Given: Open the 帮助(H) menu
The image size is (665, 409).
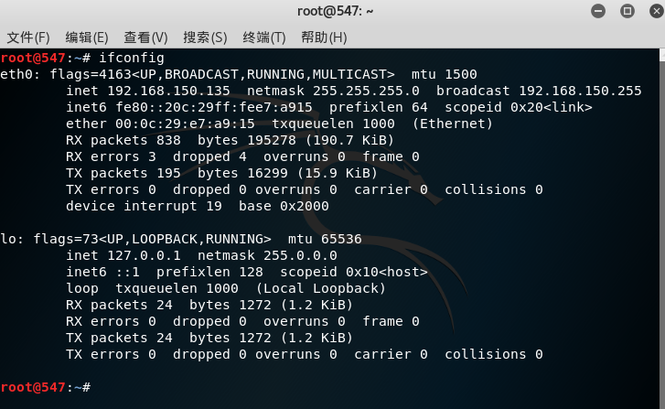Looking at the screenshot, I should (x=324, y=38).
